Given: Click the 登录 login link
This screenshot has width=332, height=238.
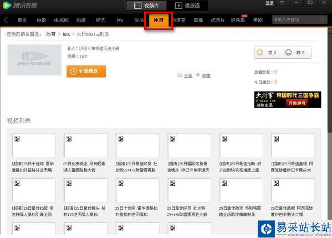Looking at the screenshot, I should tap(269, 3).
